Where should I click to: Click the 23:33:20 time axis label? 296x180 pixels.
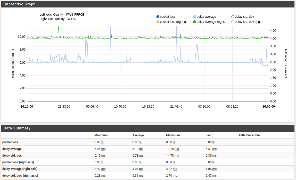click(64, 107)
